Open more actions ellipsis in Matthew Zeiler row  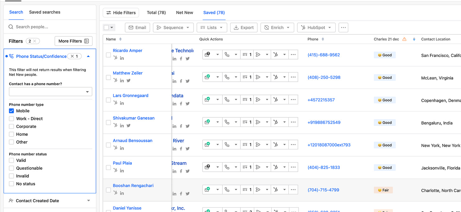(293, 77)
